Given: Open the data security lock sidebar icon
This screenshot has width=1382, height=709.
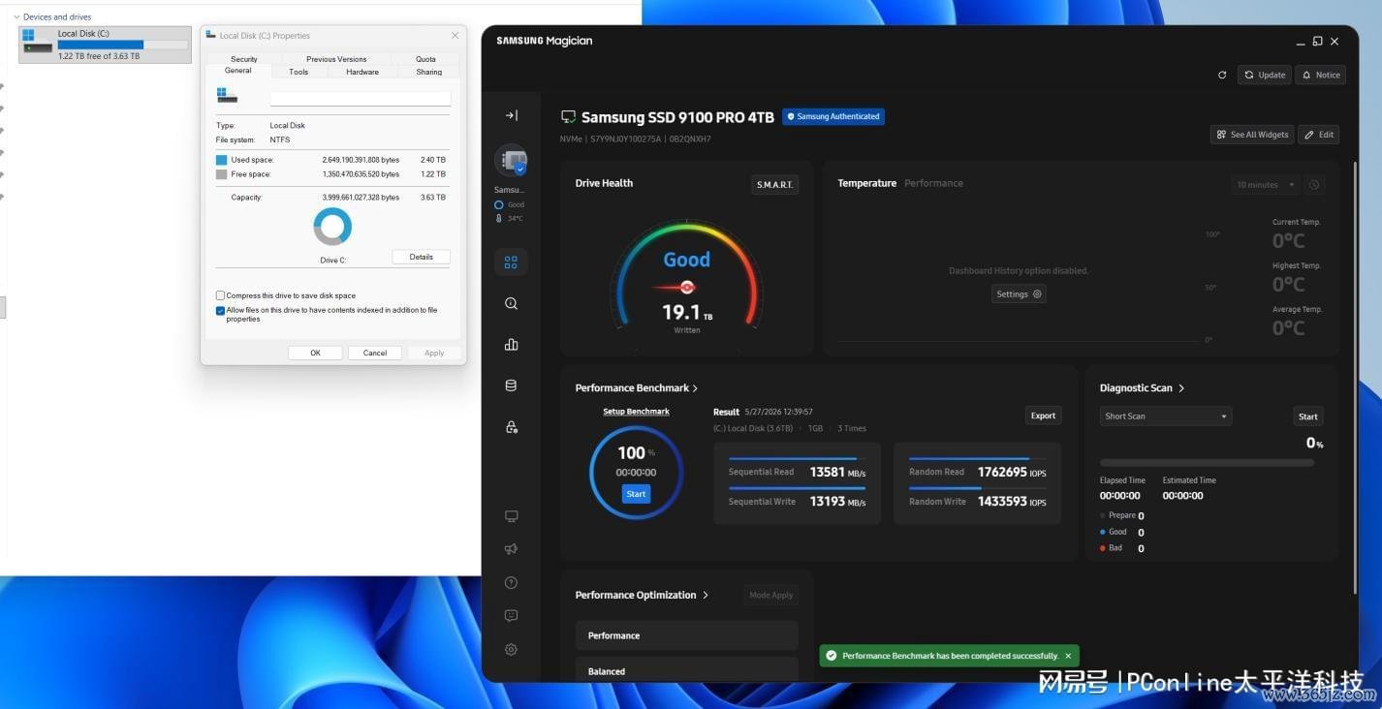Looking at the screenshot, I should 511,426.
